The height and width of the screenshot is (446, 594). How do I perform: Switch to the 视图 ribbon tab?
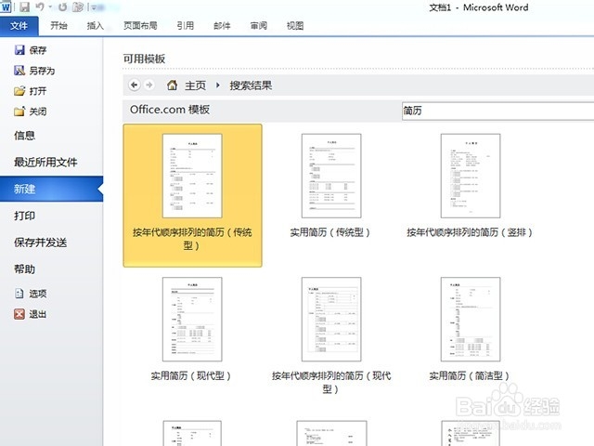[295, 25]
